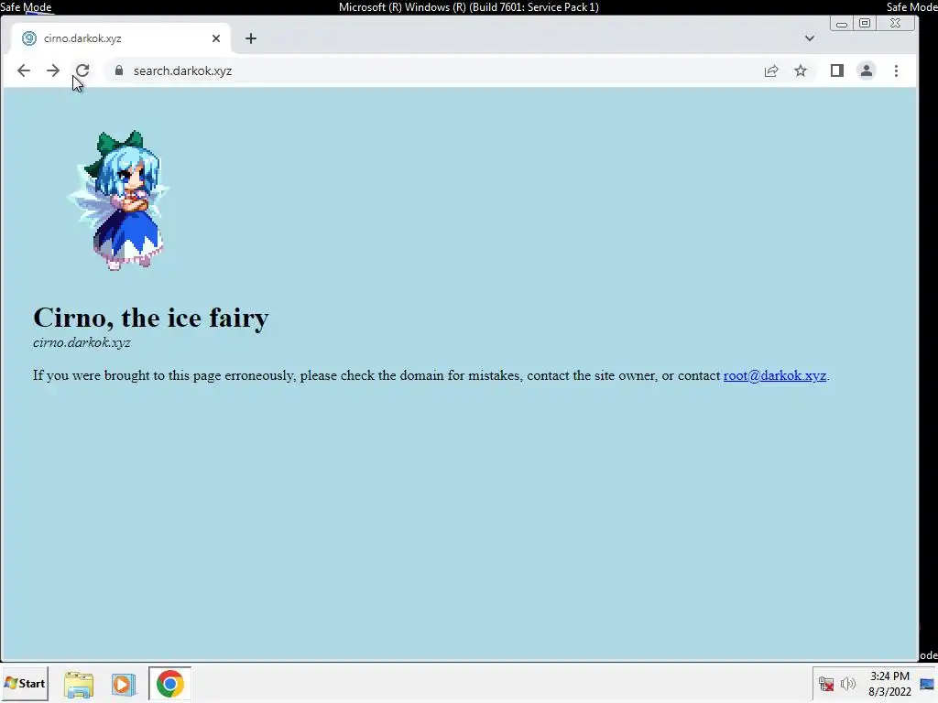Open Chrome's three-dot menu
This screenshot has width=938, height=703.
click(x=896, y=70)
